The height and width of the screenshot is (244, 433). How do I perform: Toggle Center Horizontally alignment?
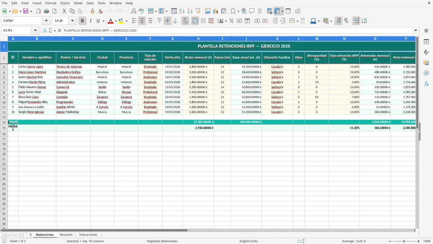[x=142, y=21]
